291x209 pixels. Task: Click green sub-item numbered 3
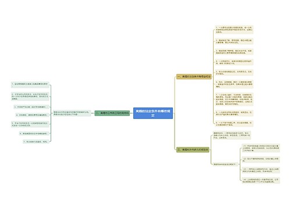(x=31, y=107)
